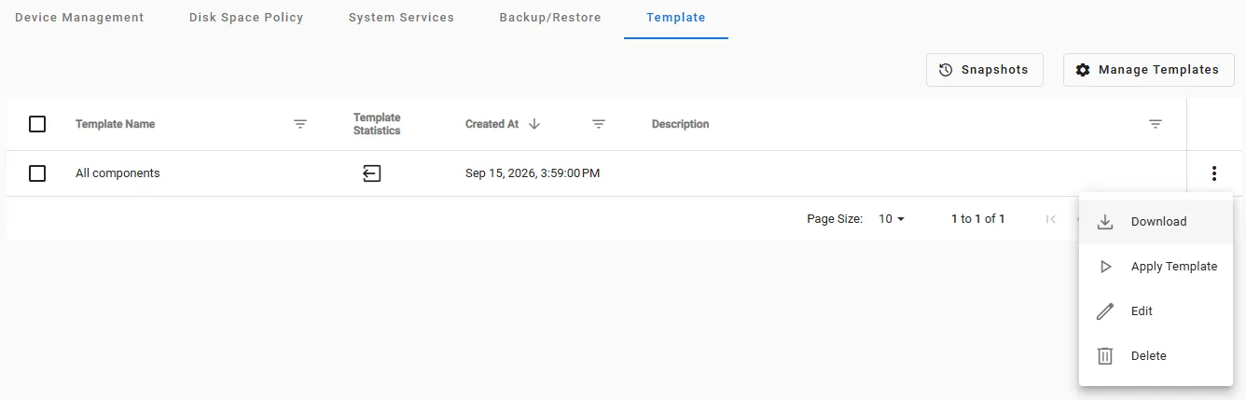Viewport: 1246px width, 400px height.
Task: Open Manage Templates
Action: [x=1149, y=70]
